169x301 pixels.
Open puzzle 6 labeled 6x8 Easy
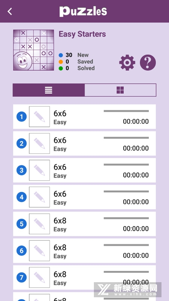coord(84,251)
